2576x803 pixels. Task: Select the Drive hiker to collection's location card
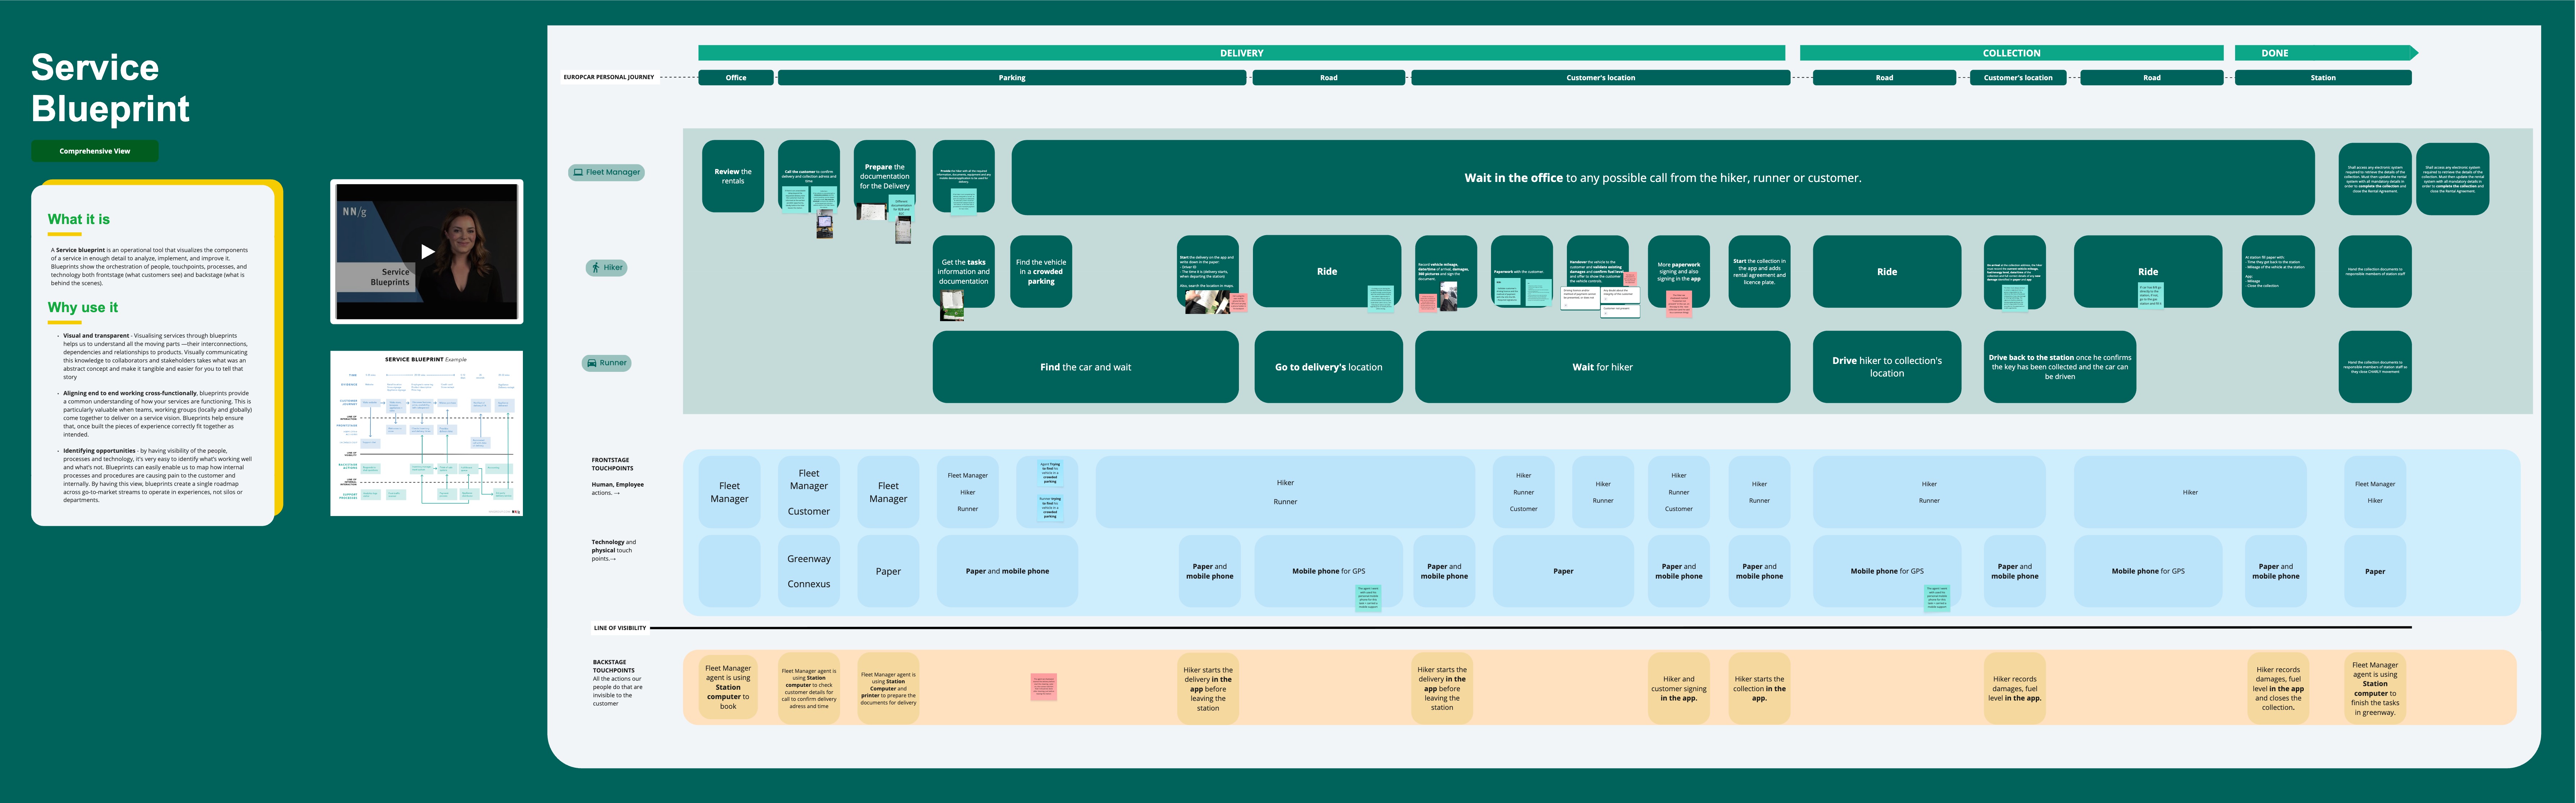click(1887, 367)
